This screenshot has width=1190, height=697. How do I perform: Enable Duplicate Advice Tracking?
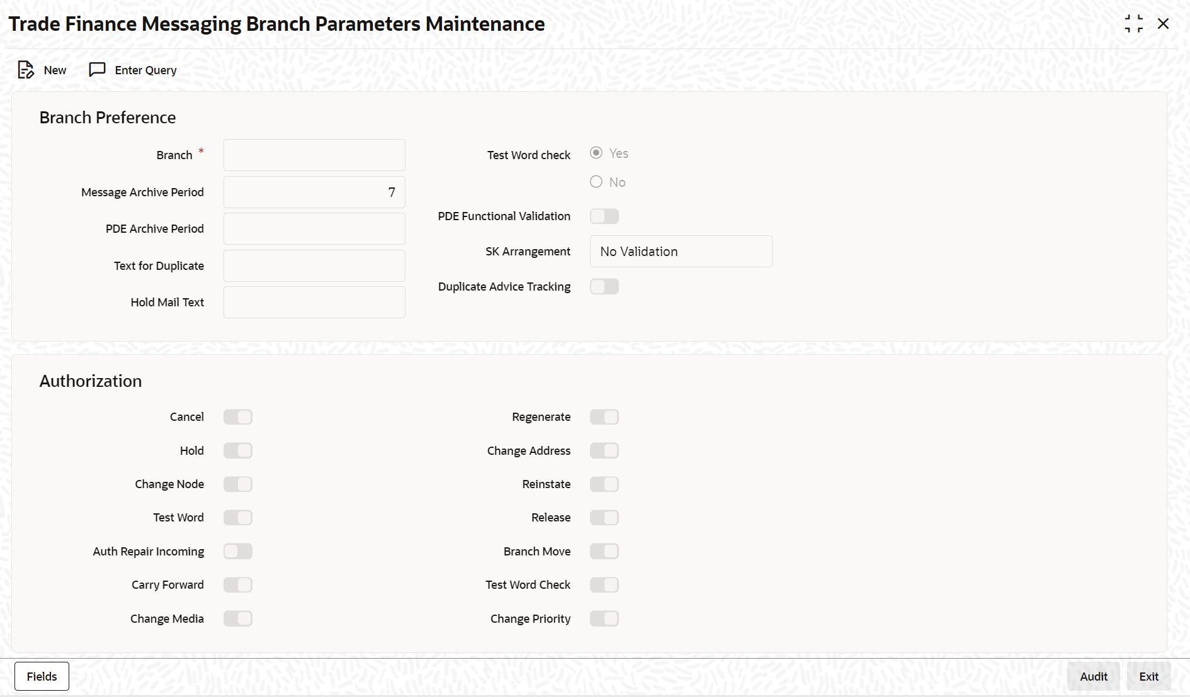604,286
